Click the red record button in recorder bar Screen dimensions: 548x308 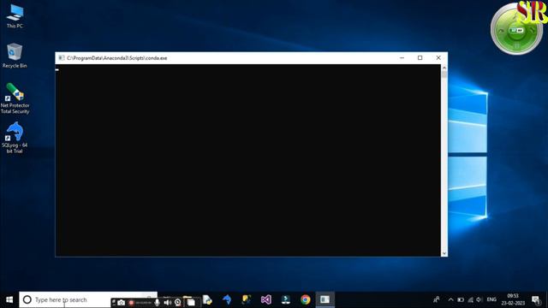pos(131,302)
